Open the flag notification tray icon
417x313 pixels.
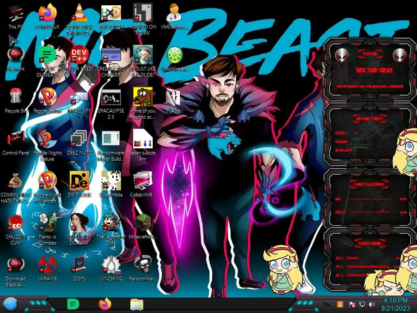pos(352,304)
